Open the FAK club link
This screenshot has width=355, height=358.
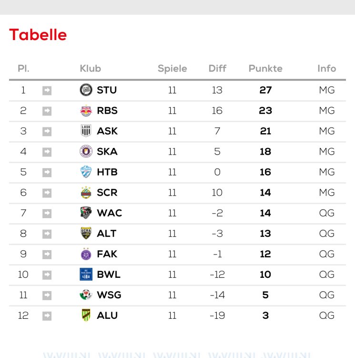coord(107,254)
